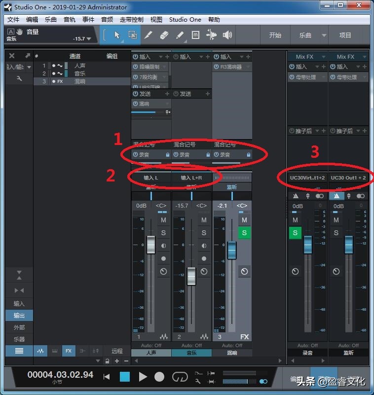Open mixer options wrench icon
Screen dimensions: 374x395
coord(19,78)
